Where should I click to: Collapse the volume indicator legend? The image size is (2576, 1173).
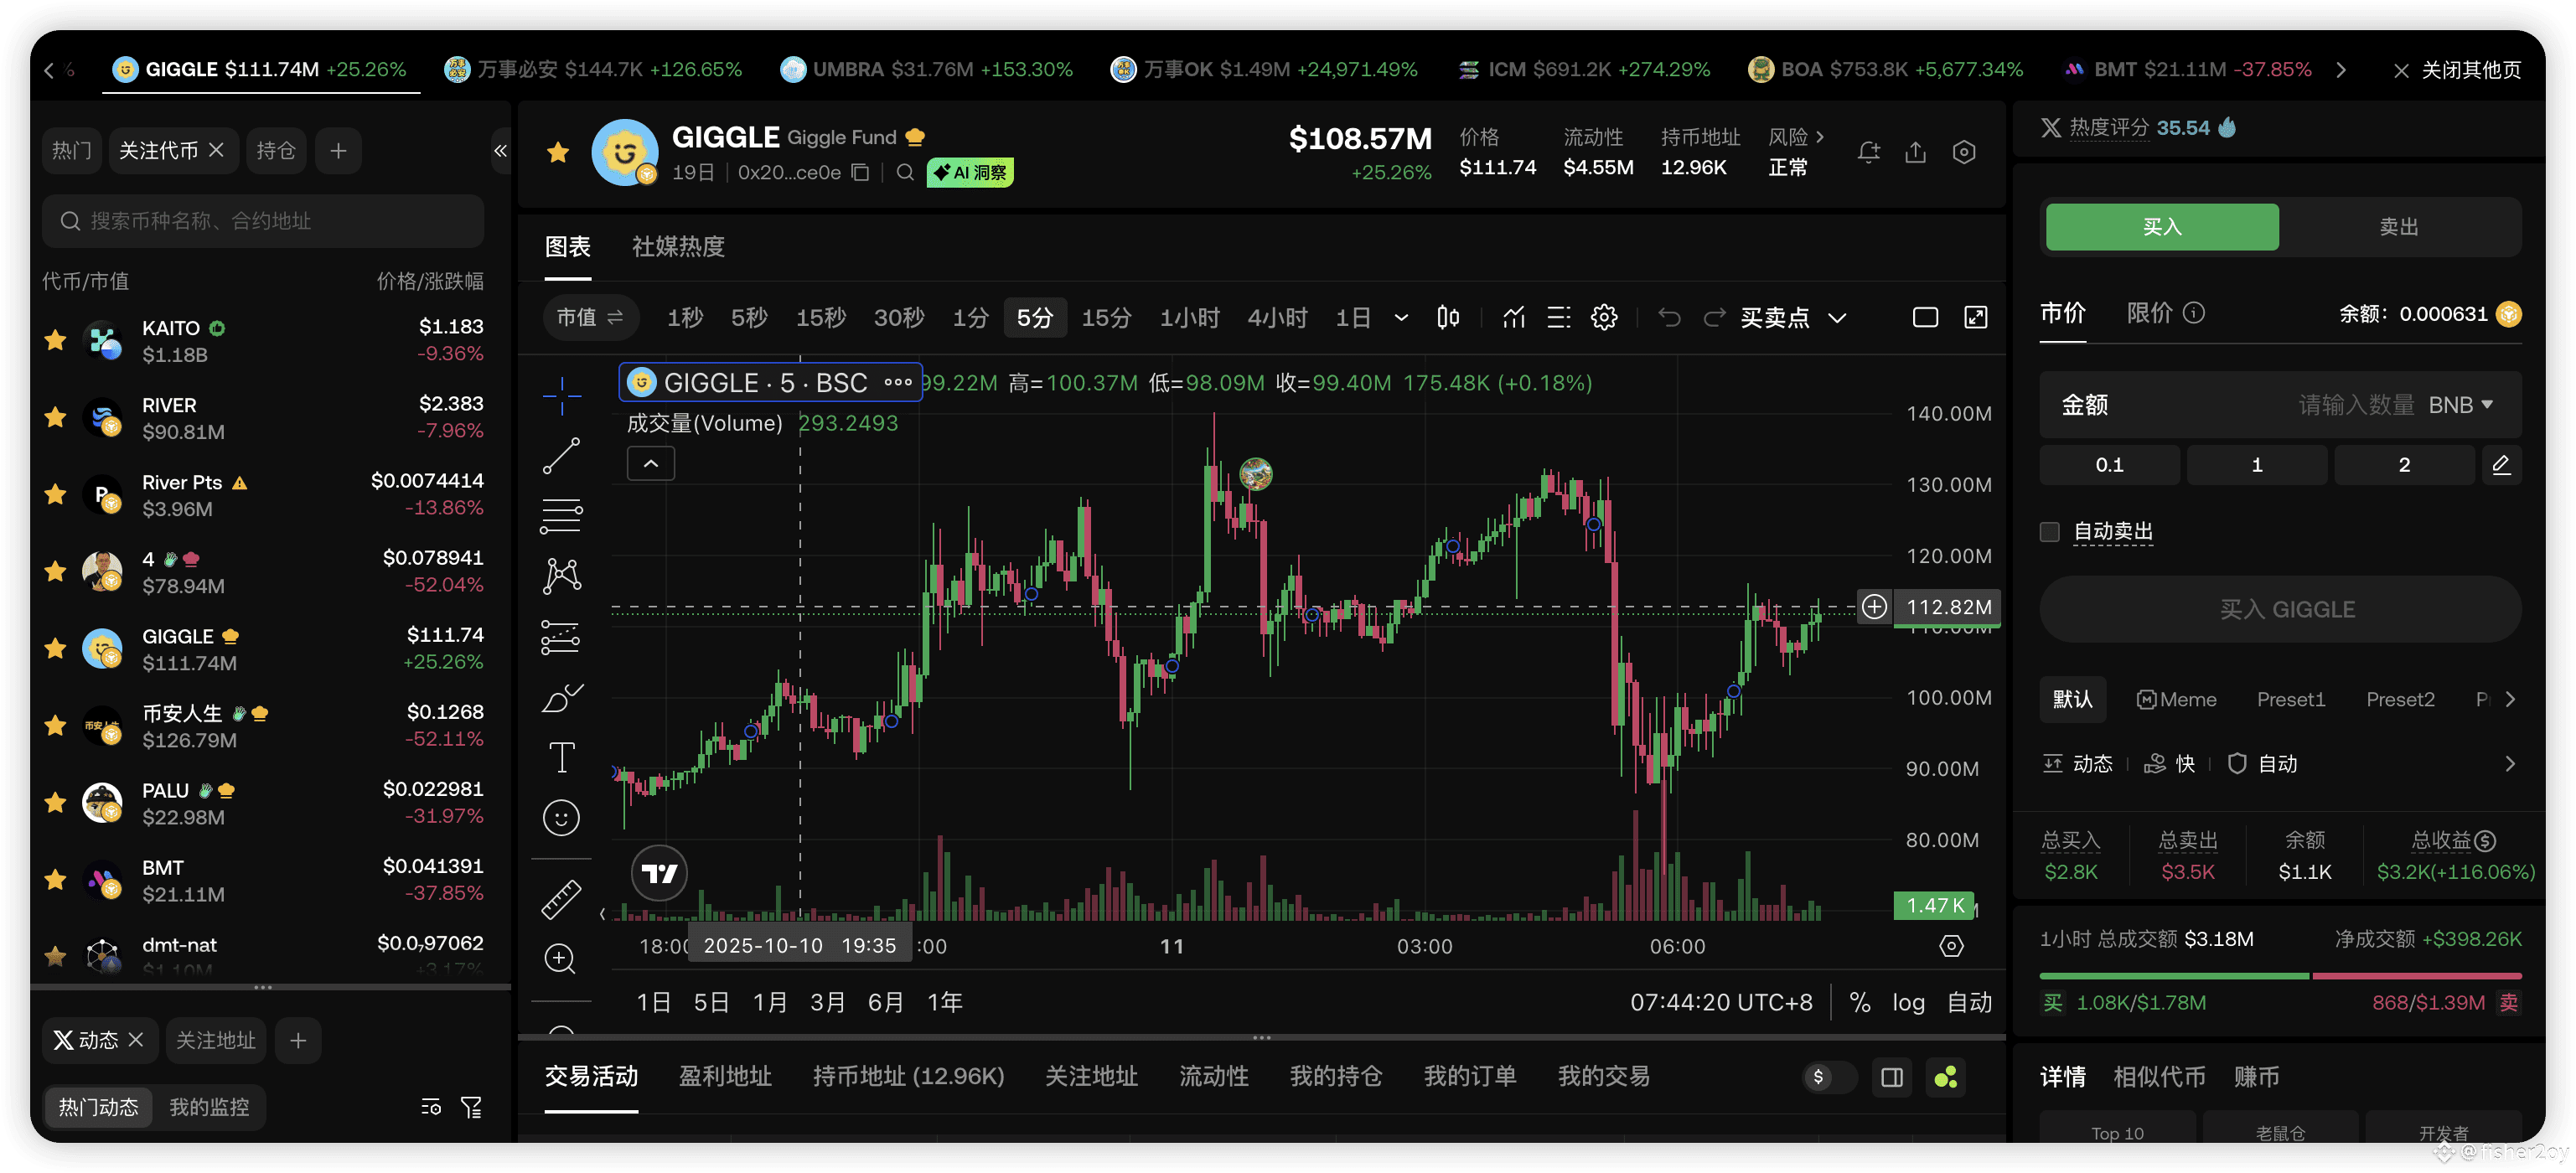[x=651, y=464]
